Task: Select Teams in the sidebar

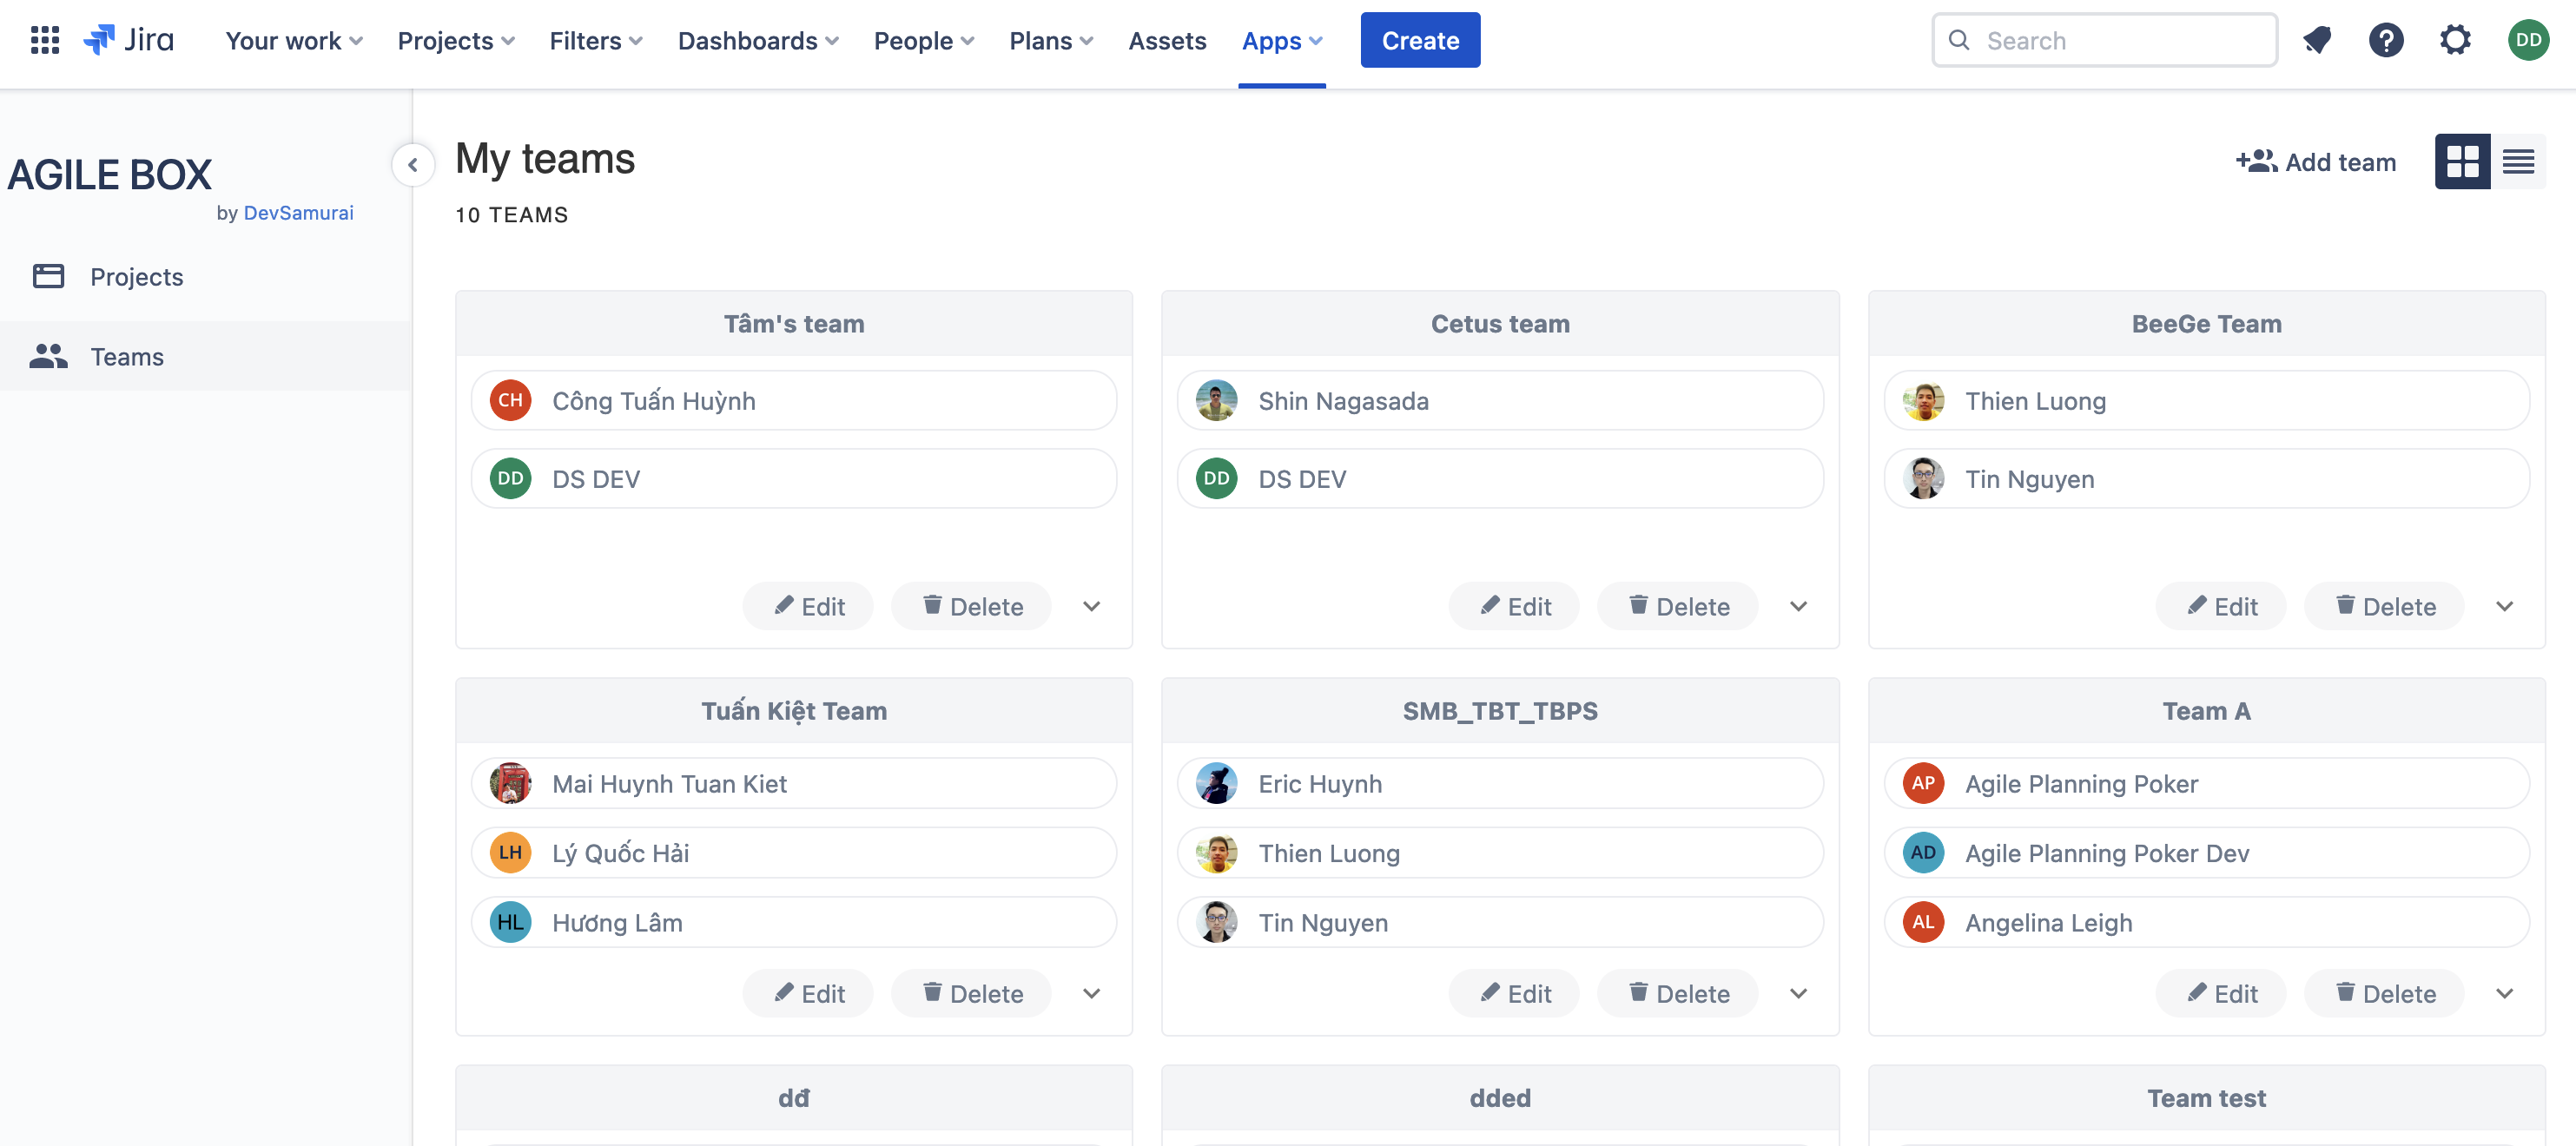Action: (x=126, y=356)
